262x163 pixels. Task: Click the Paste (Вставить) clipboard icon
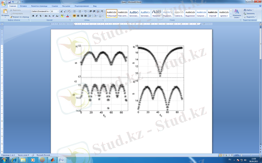click(x=5, y=11)
